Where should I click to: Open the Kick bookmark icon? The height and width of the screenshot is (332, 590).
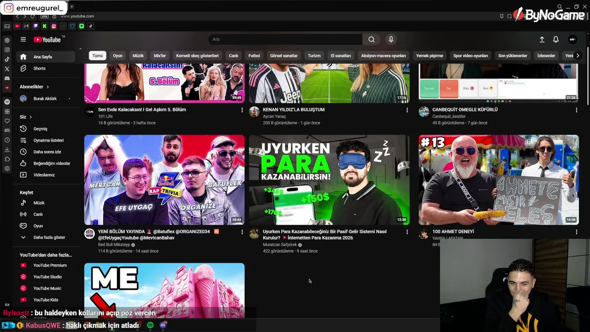[x=45, y=26]
